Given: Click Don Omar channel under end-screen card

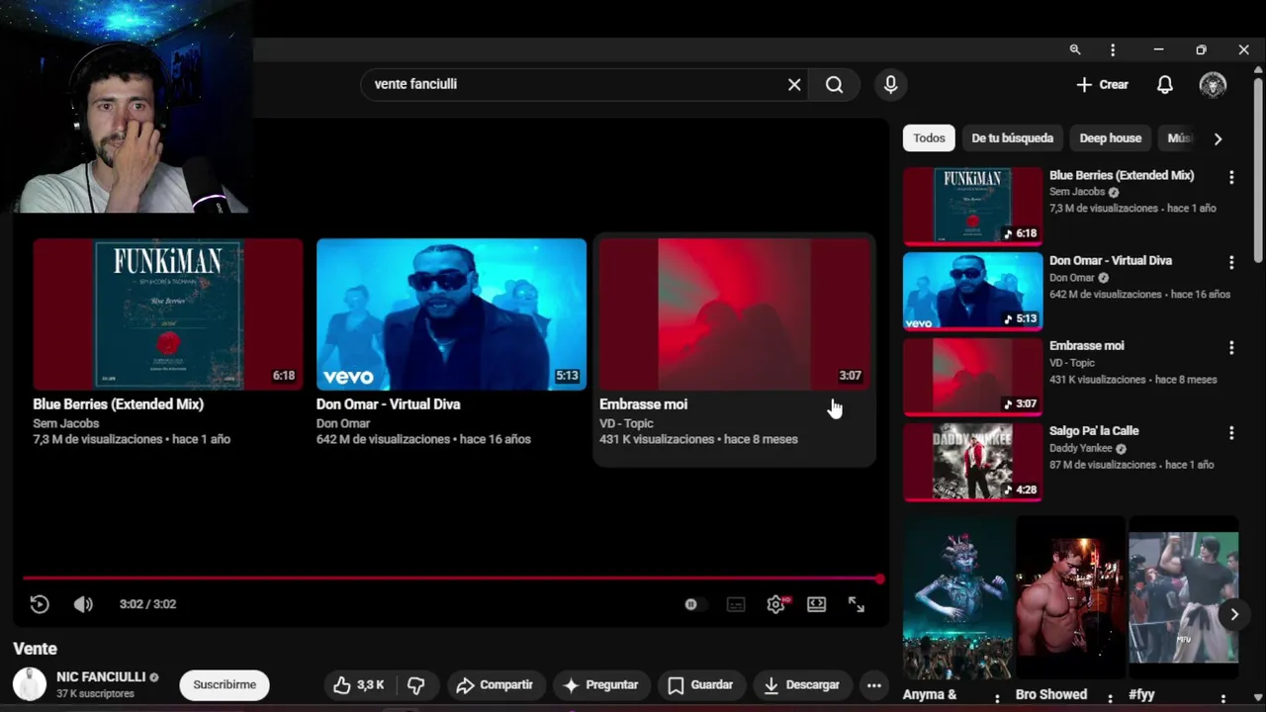Looking at the screenshot, I should [343, 423].
